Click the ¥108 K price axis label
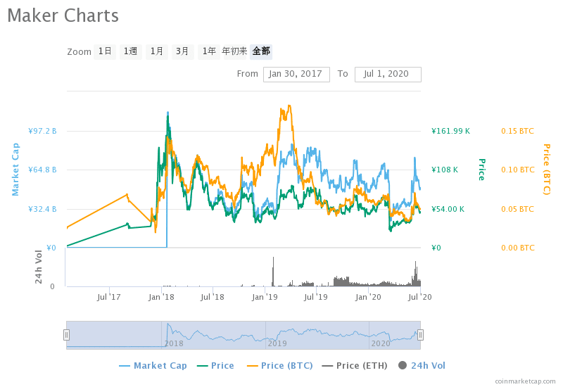This screenshot has height=387, width=563. point(445,170)
